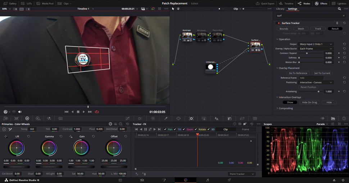Open the Gallery panel
Screen dimensions: 349x183
10,4
